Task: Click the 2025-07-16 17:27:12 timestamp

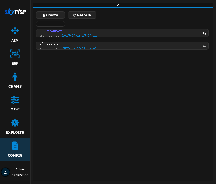Action: click(x=79, y=35)
